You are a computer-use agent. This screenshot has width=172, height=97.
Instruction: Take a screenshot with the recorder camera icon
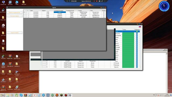[99, 1]
